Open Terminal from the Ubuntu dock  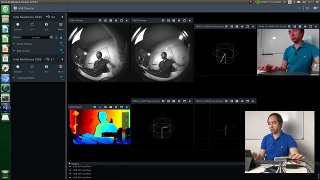point(5,98)
